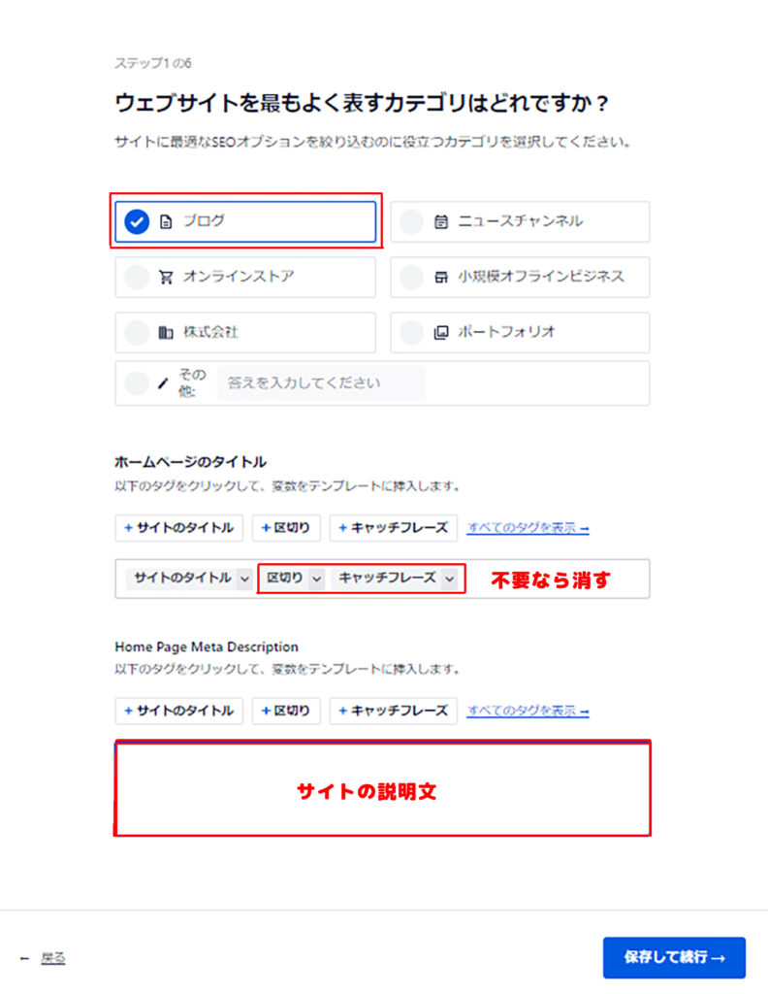
Task: Open the キャッチフレーズ tag dropdown chevron
Action: [x=449, y=579]
